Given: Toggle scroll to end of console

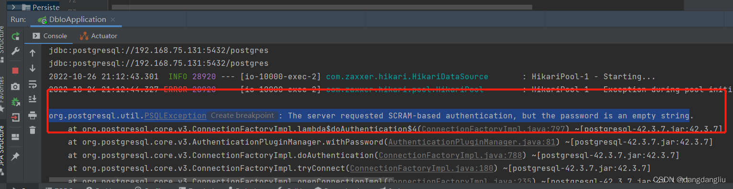Looking at the screenshot, I should click(x=33, y=99).
